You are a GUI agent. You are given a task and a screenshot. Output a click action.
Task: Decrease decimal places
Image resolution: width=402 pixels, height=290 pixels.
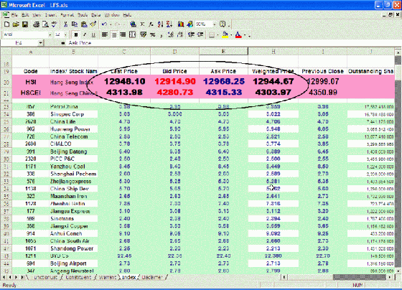coord(180,34)
